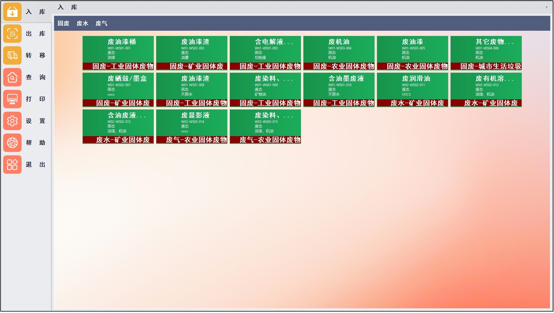The width and height of the screenshot is (554, 313).
Task: Click the 退出 exit grid icon
Action: coord(12,165)
